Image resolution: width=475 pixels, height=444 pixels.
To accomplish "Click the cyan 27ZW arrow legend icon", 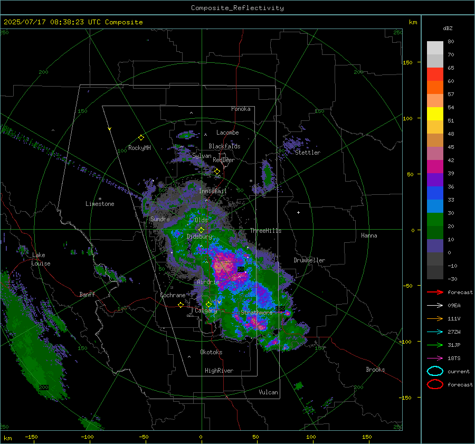I will 435,332.
